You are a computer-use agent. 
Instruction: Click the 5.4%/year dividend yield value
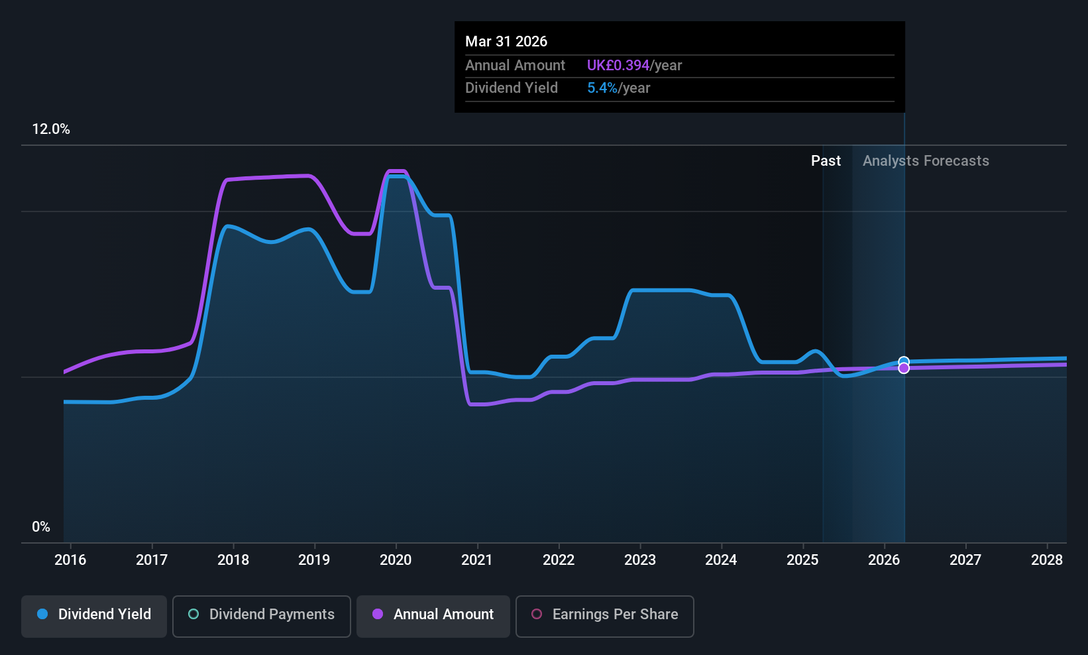pyautogui.click(x=618, y=88)
